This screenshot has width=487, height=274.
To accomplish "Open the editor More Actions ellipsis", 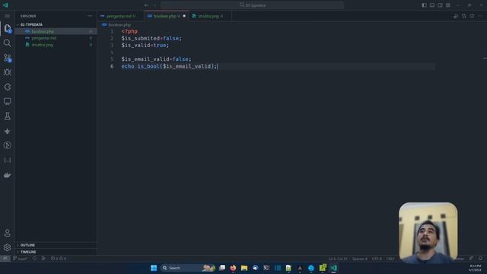I will click(480, 16).
